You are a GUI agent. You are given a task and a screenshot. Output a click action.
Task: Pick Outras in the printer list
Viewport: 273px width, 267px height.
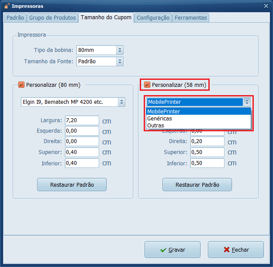(x=198, y=125)
